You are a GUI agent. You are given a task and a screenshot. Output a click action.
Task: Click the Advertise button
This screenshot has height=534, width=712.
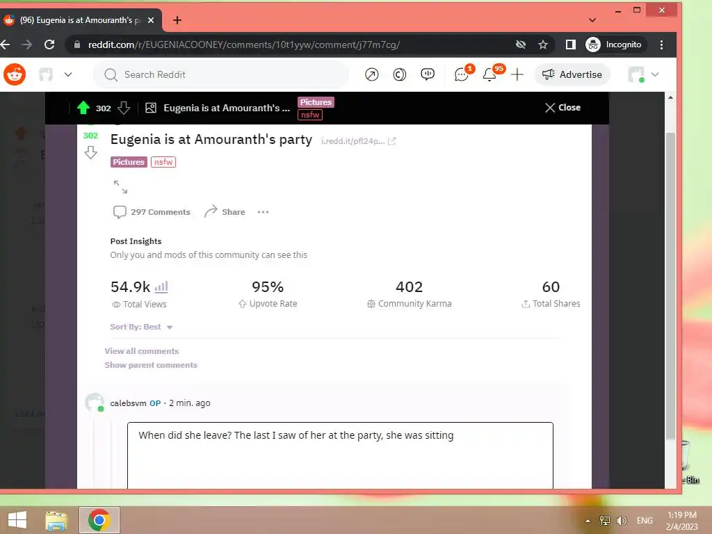pos(572,74)
